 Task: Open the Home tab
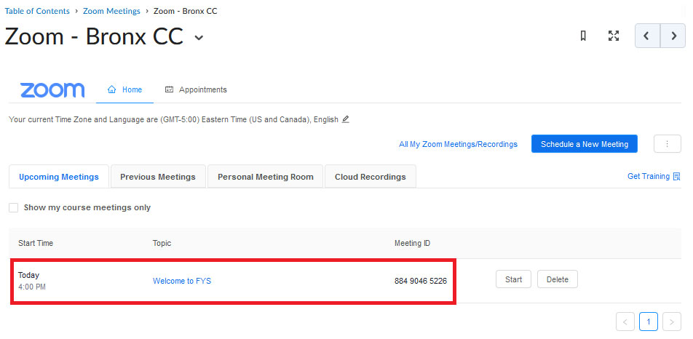pos(124,90)
